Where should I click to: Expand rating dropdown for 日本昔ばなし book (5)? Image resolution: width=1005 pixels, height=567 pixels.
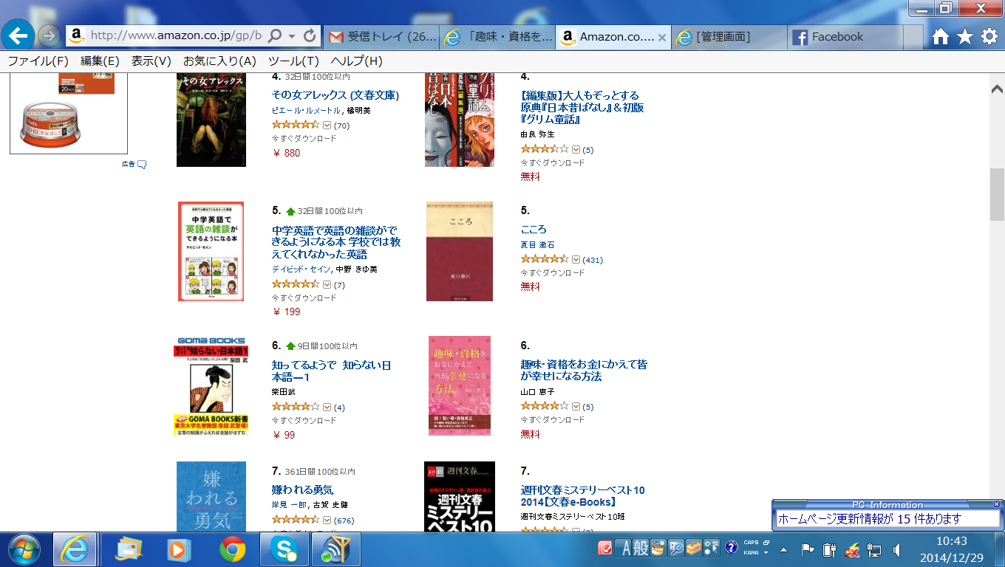pyautogui.click(x=576, y=149)
